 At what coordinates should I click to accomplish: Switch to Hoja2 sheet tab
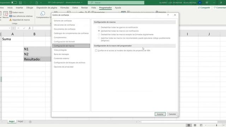(x=20, y=121)
